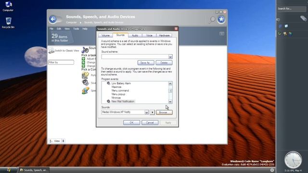Screen dimensions: 308x173
Task: Open the Portable media devices icon
Action: tap(85, 75)
